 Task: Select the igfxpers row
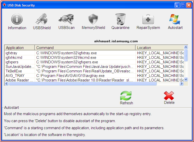click(94, 62)
